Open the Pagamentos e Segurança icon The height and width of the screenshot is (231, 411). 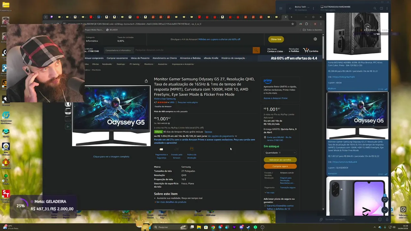coord(161,149)
